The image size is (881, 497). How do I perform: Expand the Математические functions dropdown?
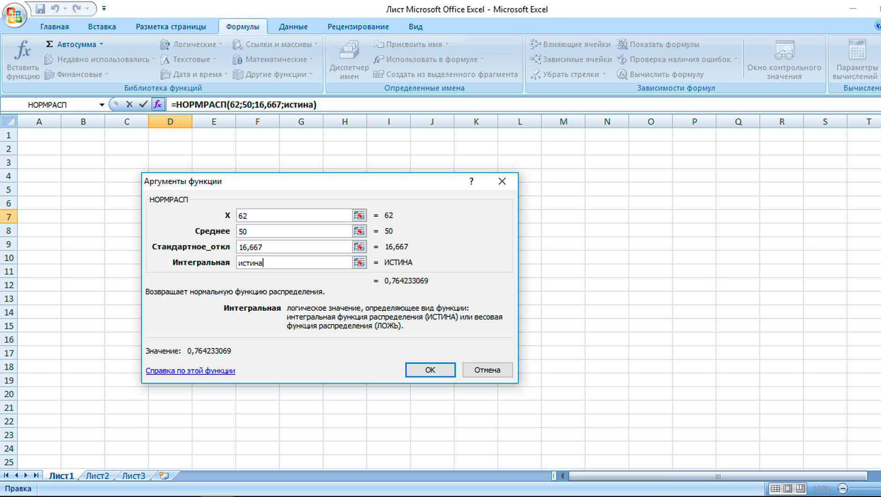(311, 59)
